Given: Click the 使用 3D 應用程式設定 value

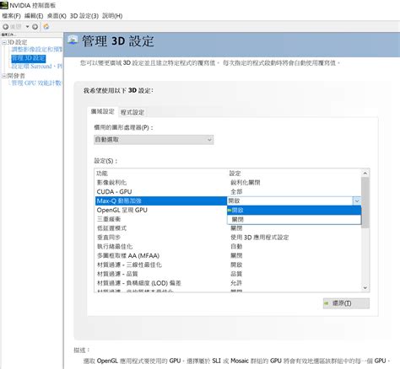Looking at the screenshot, I should (260, 238).
